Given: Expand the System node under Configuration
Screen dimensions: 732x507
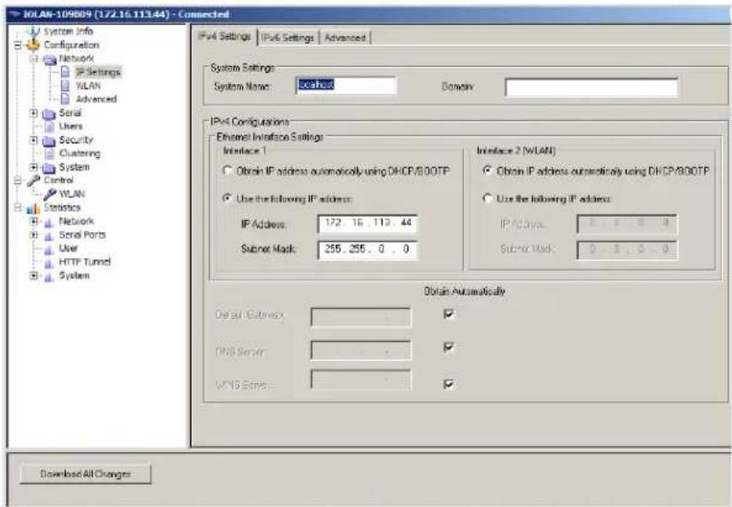Looking at the screenshot, I should point(33,167).
